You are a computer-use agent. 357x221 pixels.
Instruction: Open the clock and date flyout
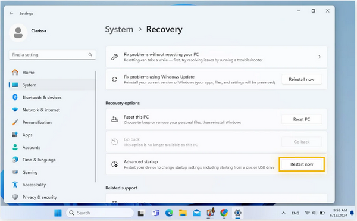pyautogui.click(x=339, y=213)
